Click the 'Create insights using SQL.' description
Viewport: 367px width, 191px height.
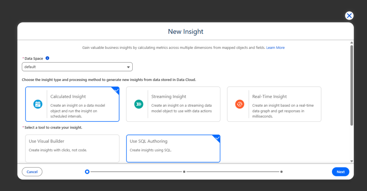tap(151, 150)
